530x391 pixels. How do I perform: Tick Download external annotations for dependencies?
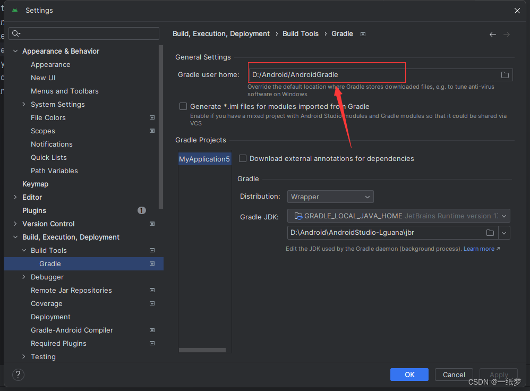243,158
